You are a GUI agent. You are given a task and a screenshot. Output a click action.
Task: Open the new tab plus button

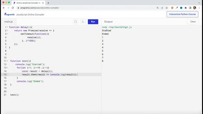coord(48,3)
